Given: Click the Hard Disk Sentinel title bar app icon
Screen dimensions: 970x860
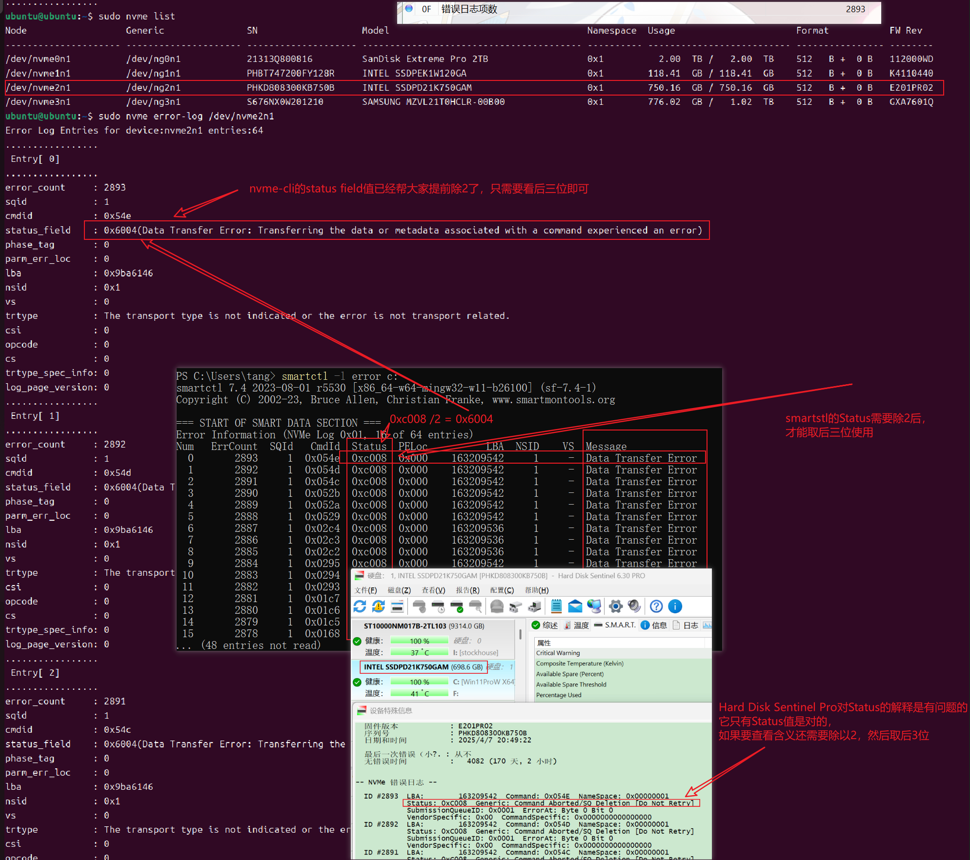Looking at the screenshot, I should (x=359, y=576).
